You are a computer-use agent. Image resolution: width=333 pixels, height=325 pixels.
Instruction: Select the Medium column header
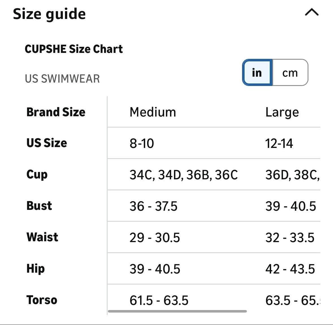(152, 112)
